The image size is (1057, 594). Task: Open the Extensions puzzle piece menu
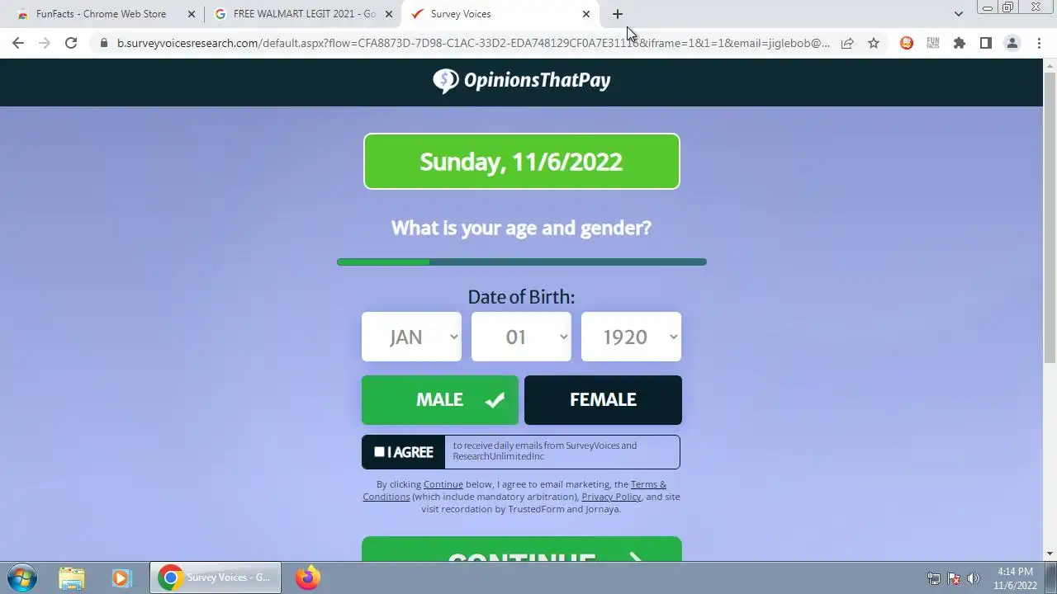coord(960,43)
